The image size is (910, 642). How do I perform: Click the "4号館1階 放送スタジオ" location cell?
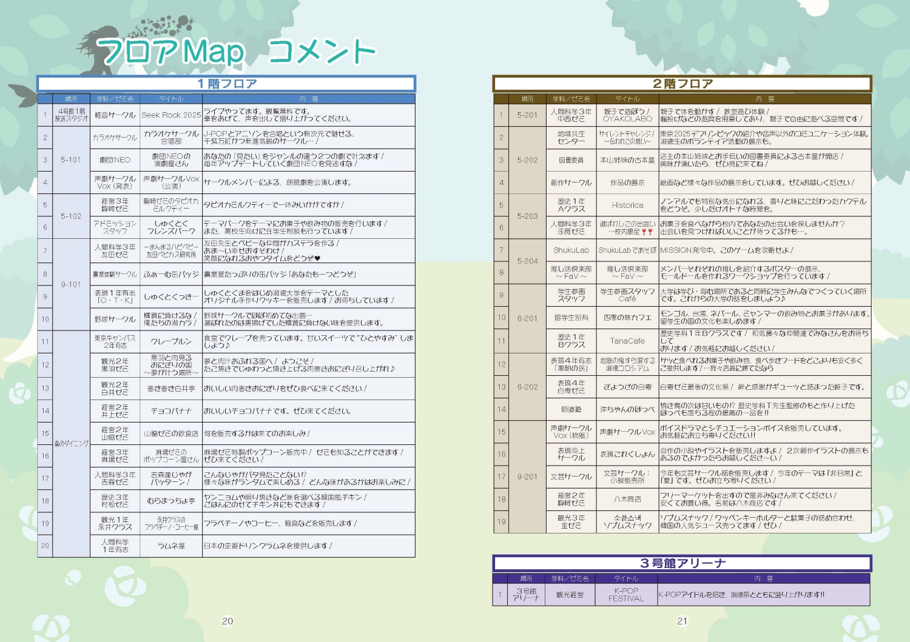click(72, 115)
